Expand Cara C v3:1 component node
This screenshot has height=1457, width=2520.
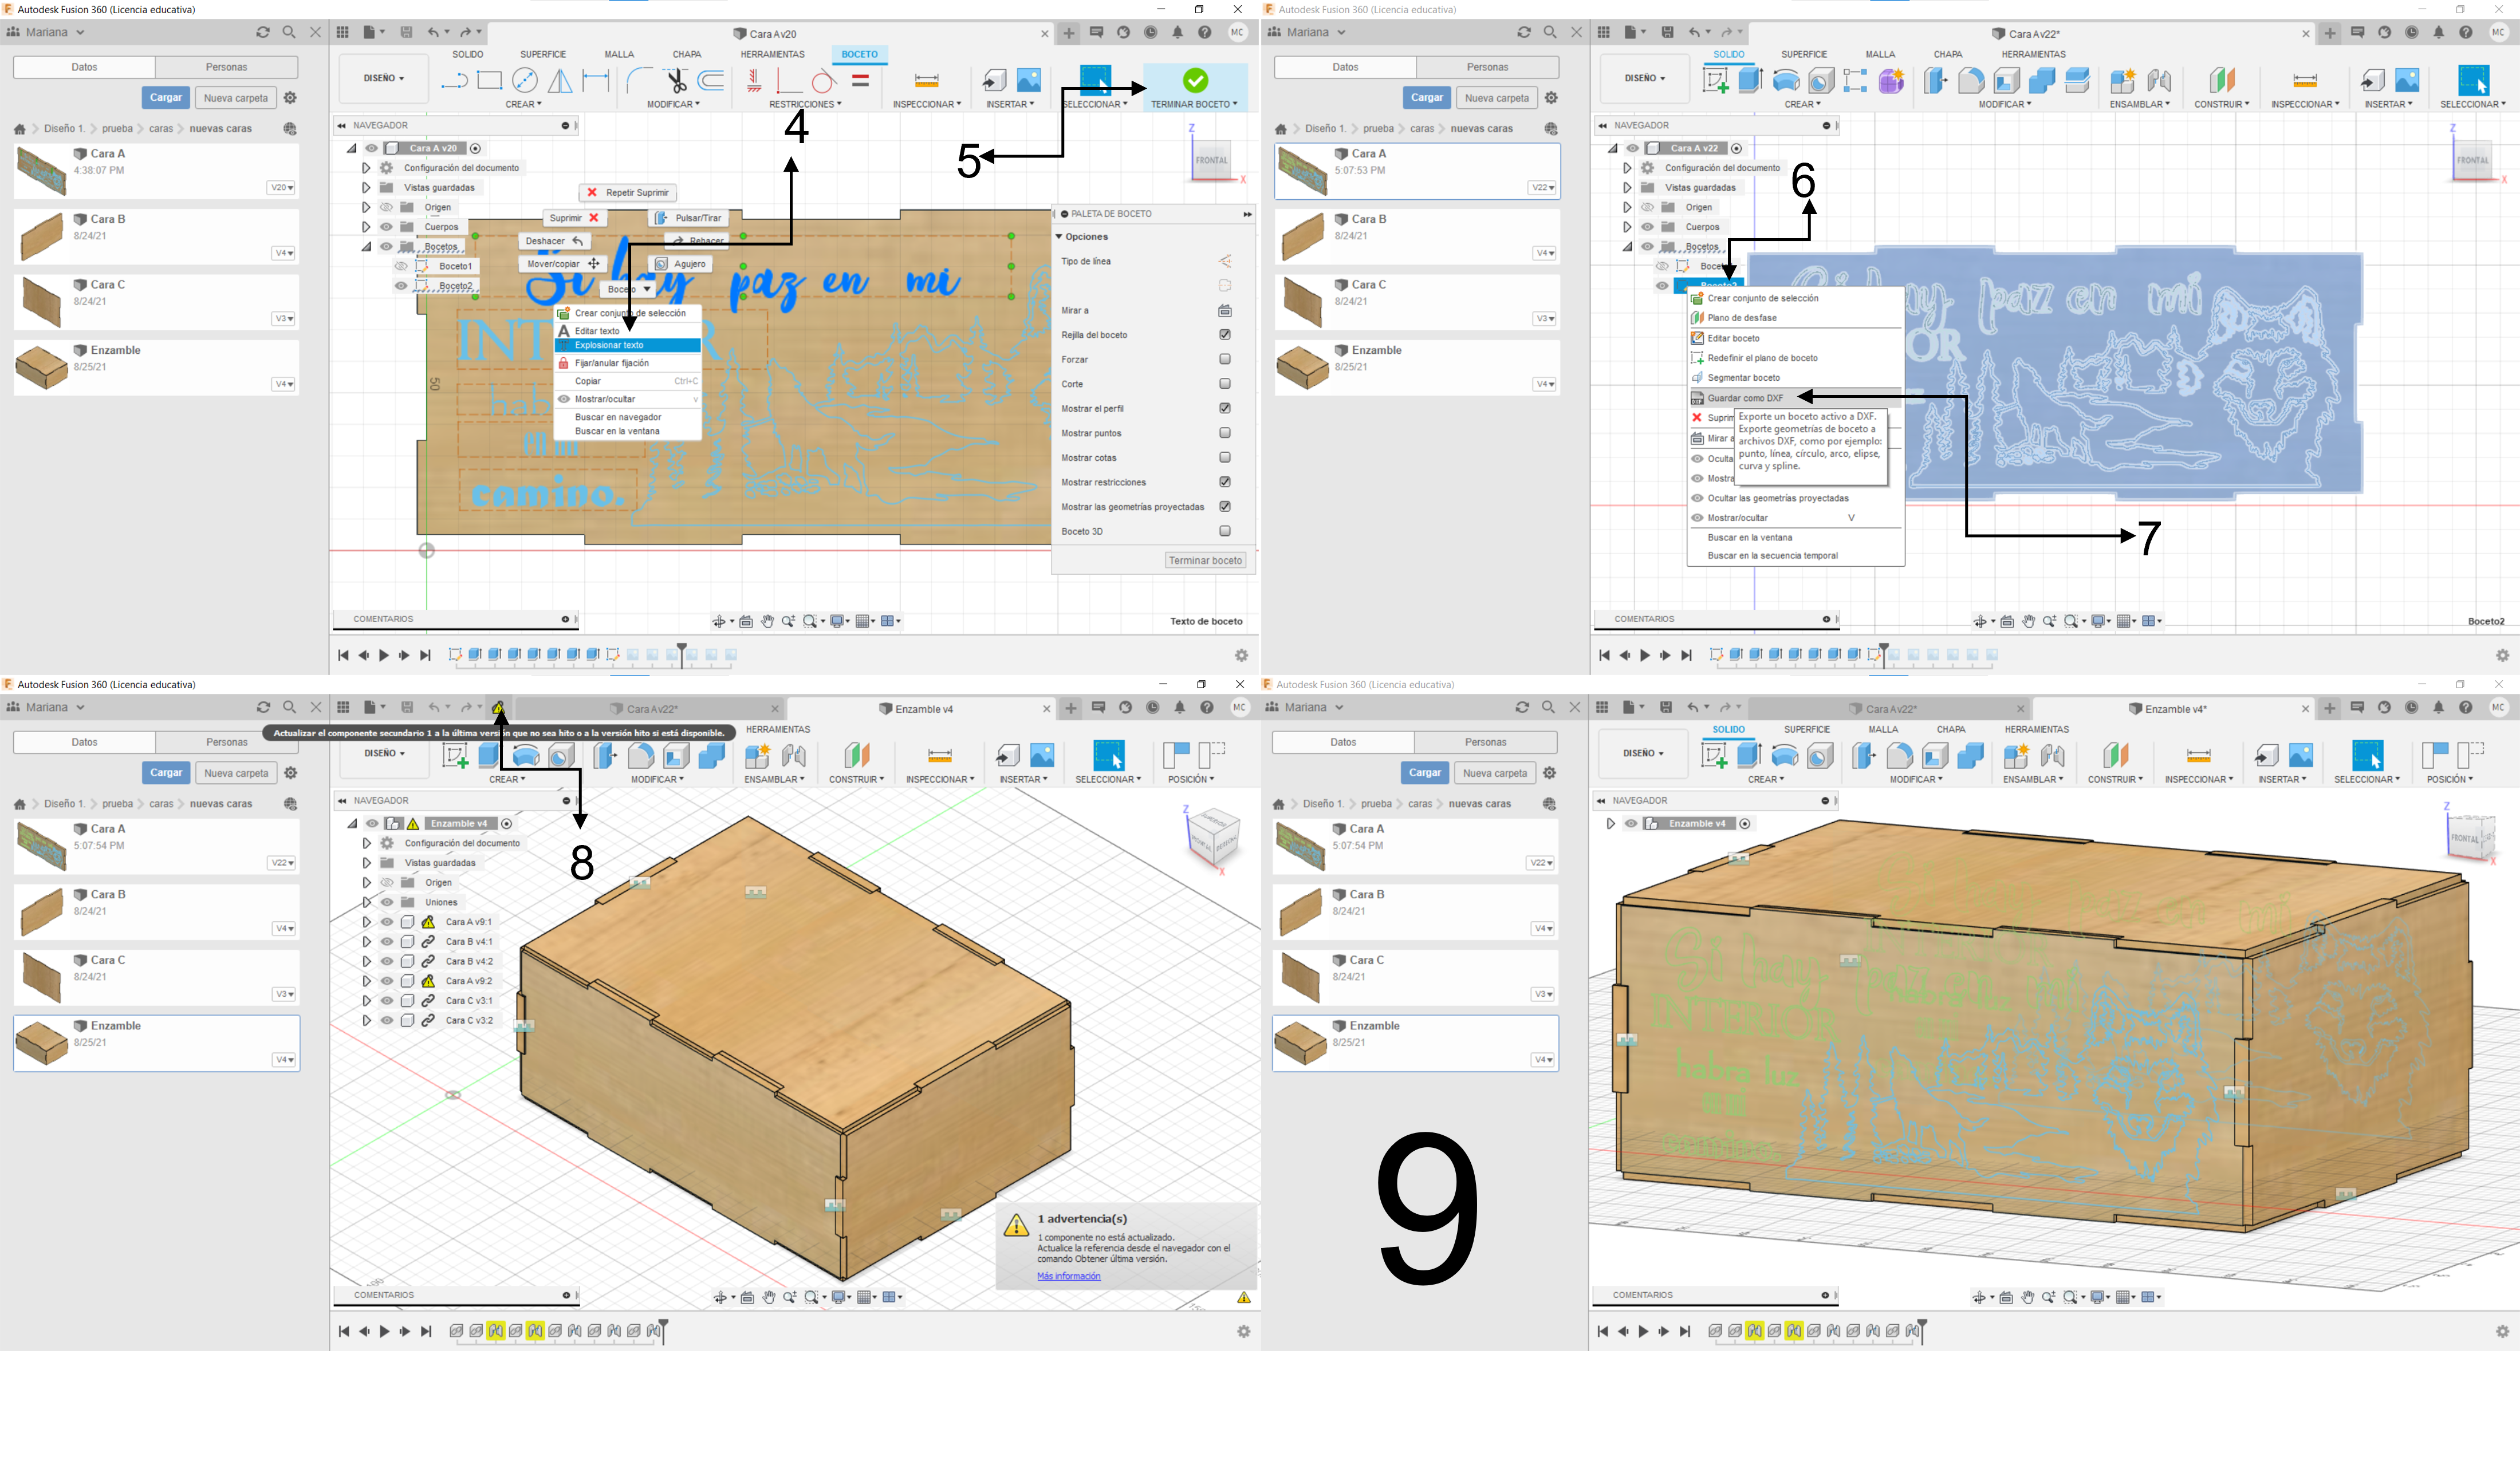[366, 1000]
